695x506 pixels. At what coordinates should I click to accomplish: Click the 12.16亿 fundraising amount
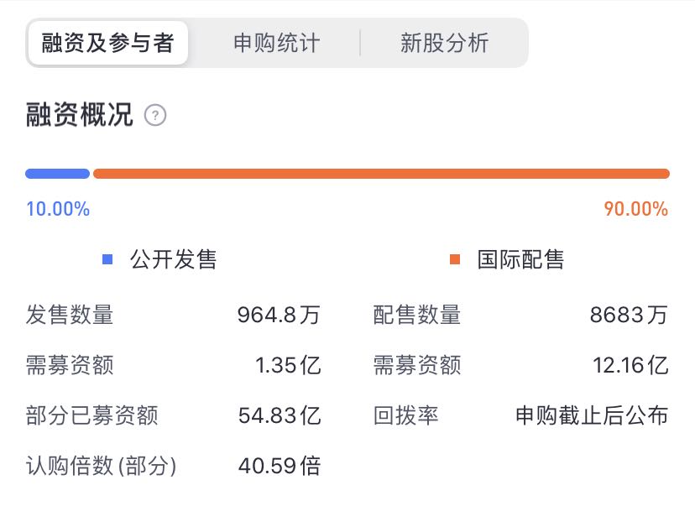click(x=630, y=366)
